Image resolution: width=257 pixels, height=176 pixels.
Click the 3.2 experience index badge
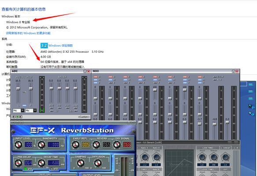coord(44,45)
